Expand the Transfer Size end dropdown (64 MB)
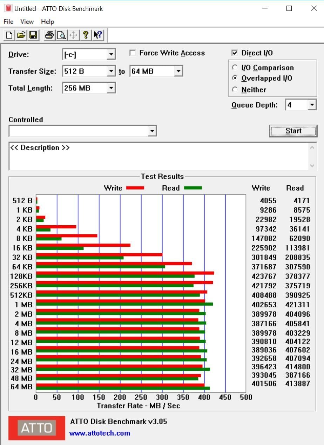Viewport: 324px width, 445px height. (178, 71)
